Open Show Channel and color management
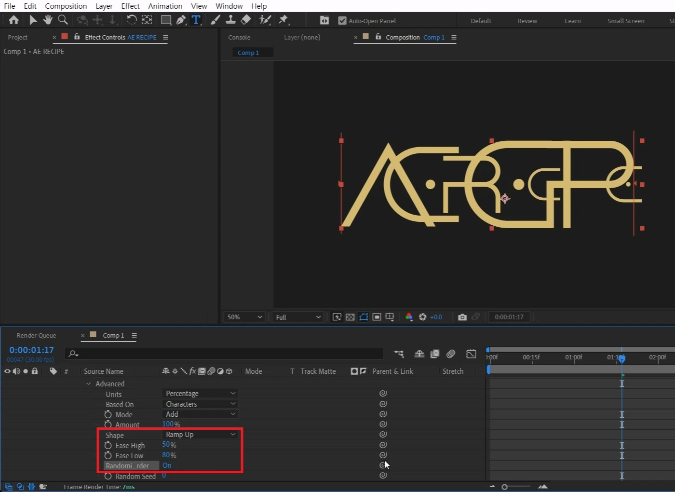The height and width of the screenshot is (492, 675). [x=409, y=317]
